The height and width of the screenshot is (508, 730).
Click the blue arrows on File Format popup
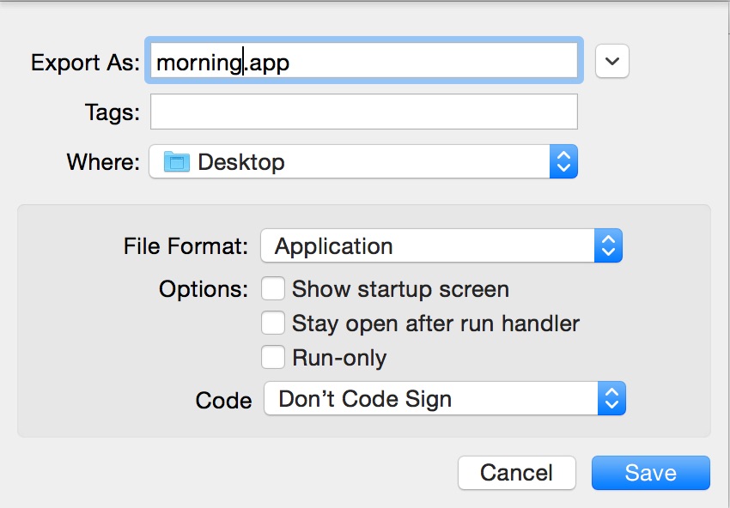[608, 246]
